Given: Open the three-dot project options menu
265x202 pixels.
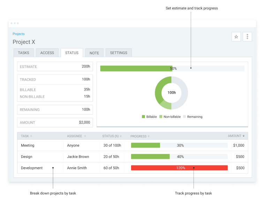Looking at the screenshot, I should (x=247, y=37).
